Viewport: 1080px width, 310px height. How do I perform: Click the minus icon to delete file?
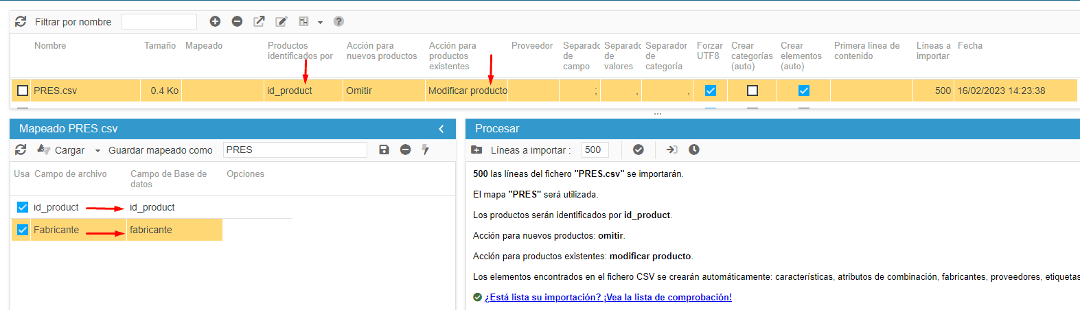pyautogui.click(x=237, y=22)
